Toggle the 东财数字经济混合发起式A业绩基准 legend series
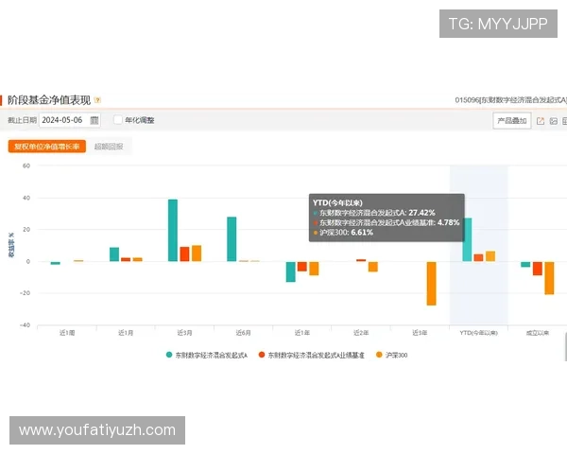567x454 pixels. click(x=312, y=356)
